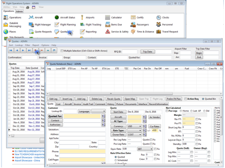Switch to the Admin tab
Image resolution: width=225 pixels, height=168 pixels.
coord(19,11)
